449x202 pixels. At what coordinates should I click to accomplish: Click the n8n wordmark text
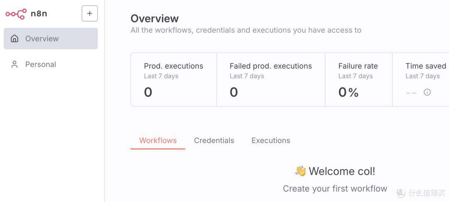[x=39, y=13]
